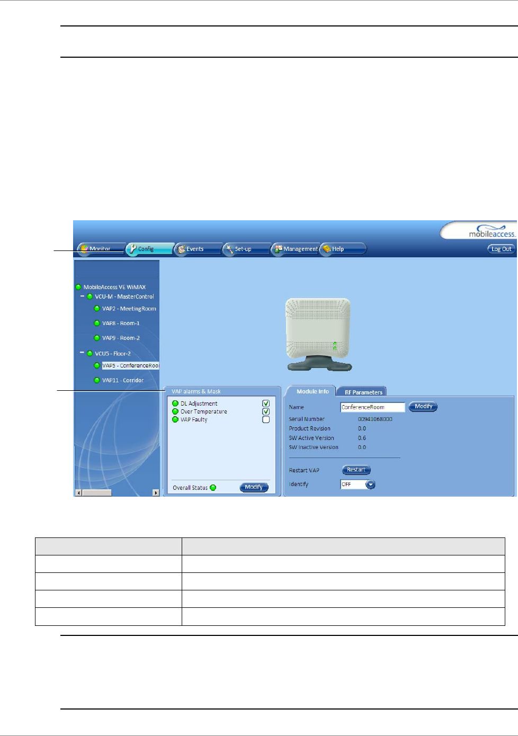This screenshot has width=518, height=736.
Task: Click the Set-up tab icon
Action: click(230, 249)
